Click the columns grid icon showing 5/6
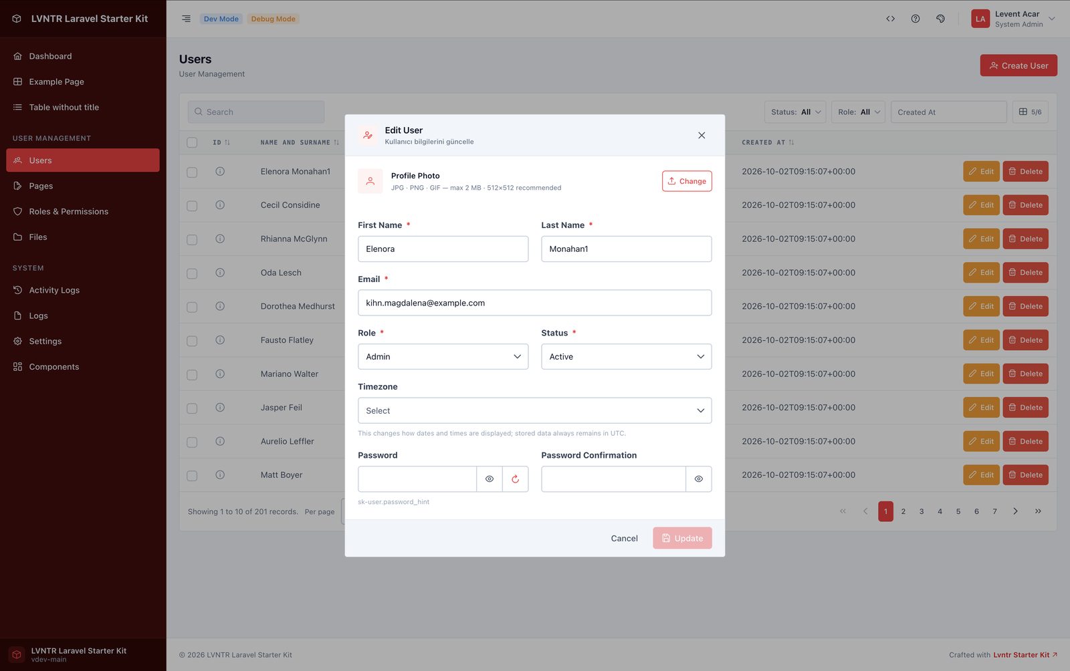This screenshot has height=671, width=1070. 1030,112
